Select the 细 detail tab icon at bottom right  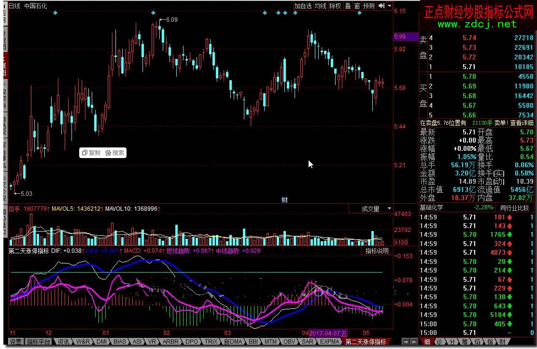tap(427, 342)
